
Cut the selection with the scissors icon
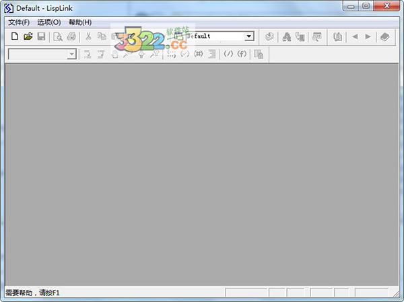pyautogui.click(x=88, y=36)
